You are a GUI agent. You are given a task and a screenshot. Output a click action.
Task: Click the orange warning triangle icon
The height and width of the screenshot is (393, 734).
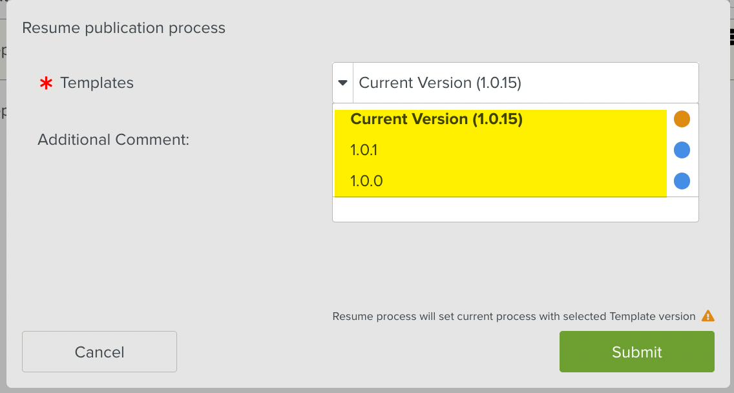tap(708, 316)
